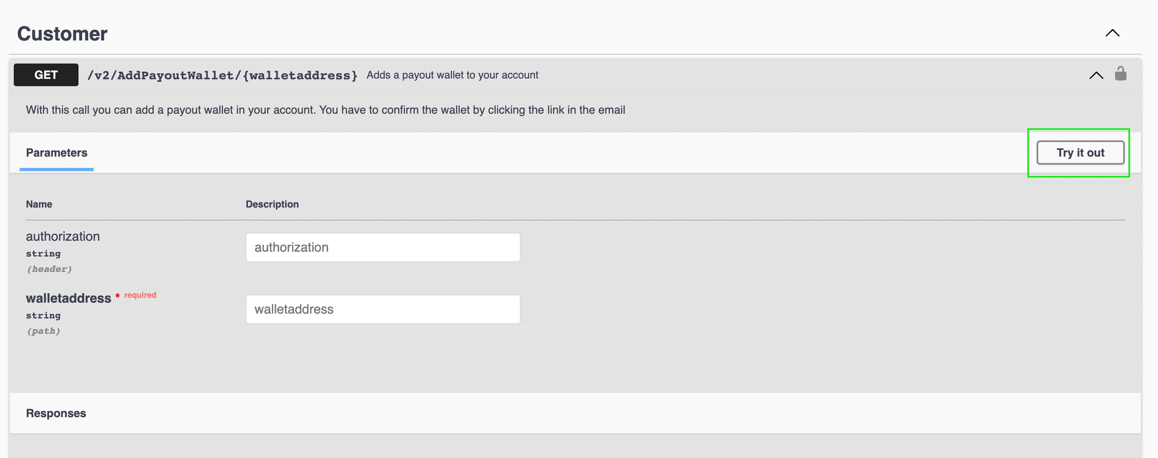Collapse the Customer section with the top chevron

(x=1112, y=33)
